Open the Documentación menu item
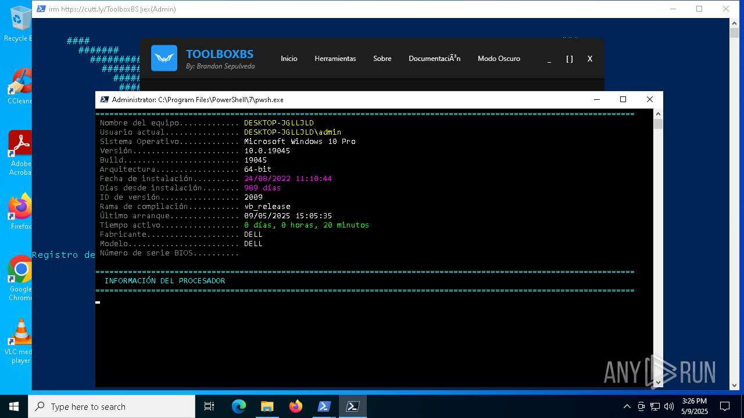Screen dimensions: 744x418 coord(434,59)
